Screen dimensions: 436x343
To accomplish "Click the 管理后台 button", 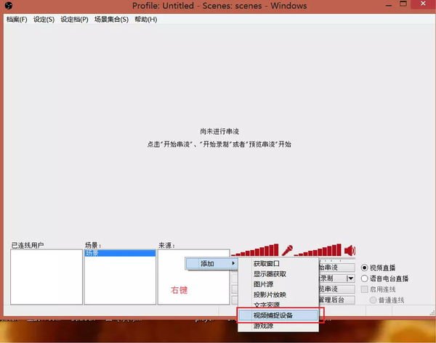I will (x=336, y=299).
